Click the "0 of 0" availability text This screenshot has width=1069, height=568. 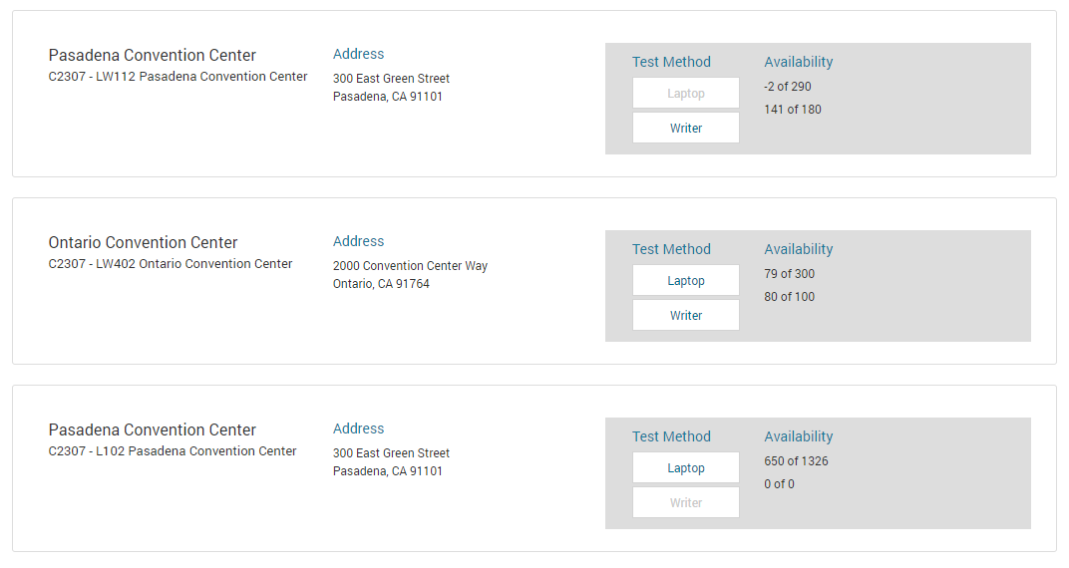tap(779, 484)
